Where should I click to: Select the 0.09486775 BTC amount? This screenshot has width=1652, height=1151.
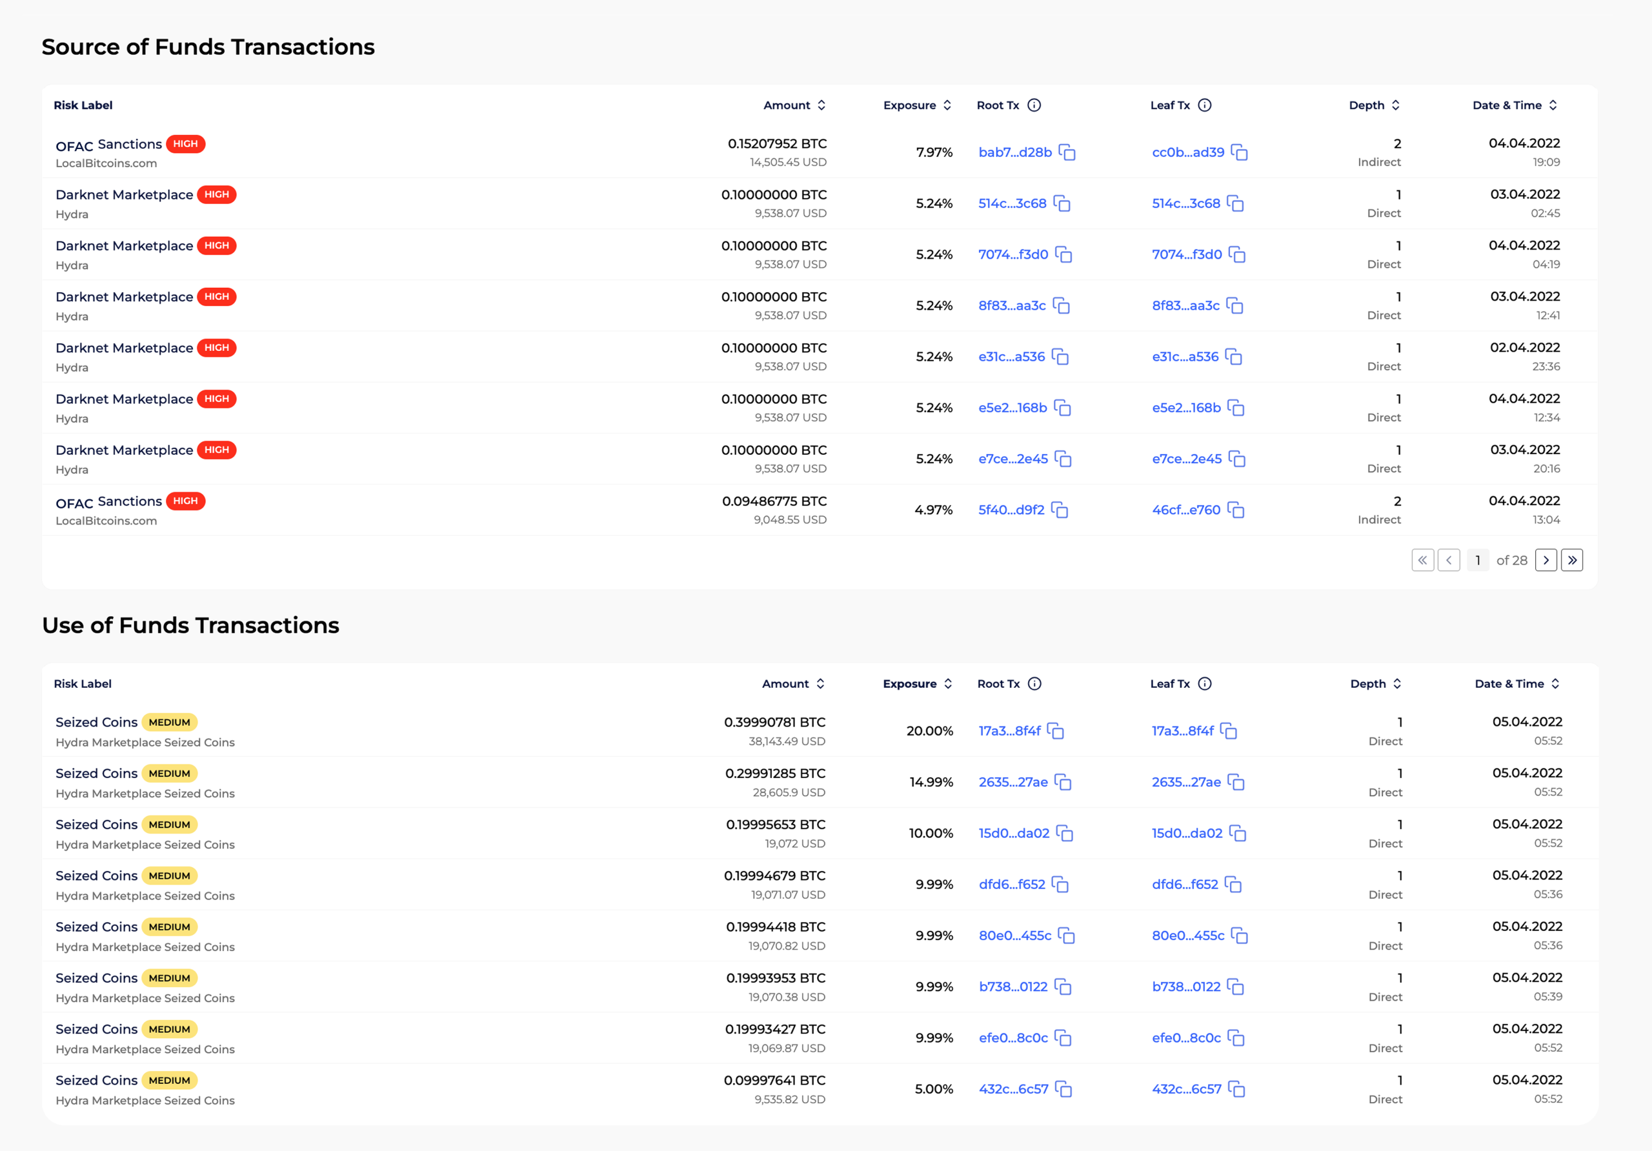tap(774, 501)
